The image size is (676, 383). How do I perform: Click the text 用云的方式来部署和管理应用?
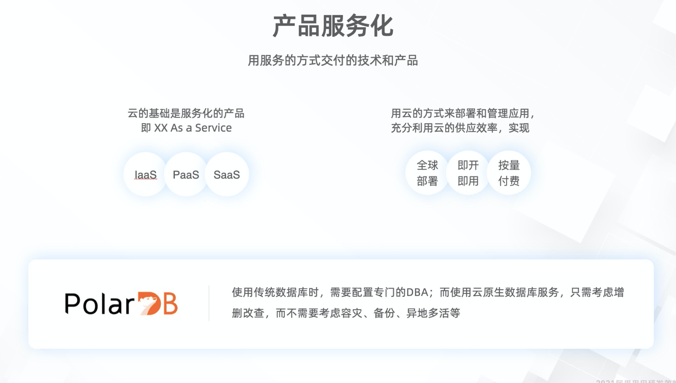click(462, 113)
